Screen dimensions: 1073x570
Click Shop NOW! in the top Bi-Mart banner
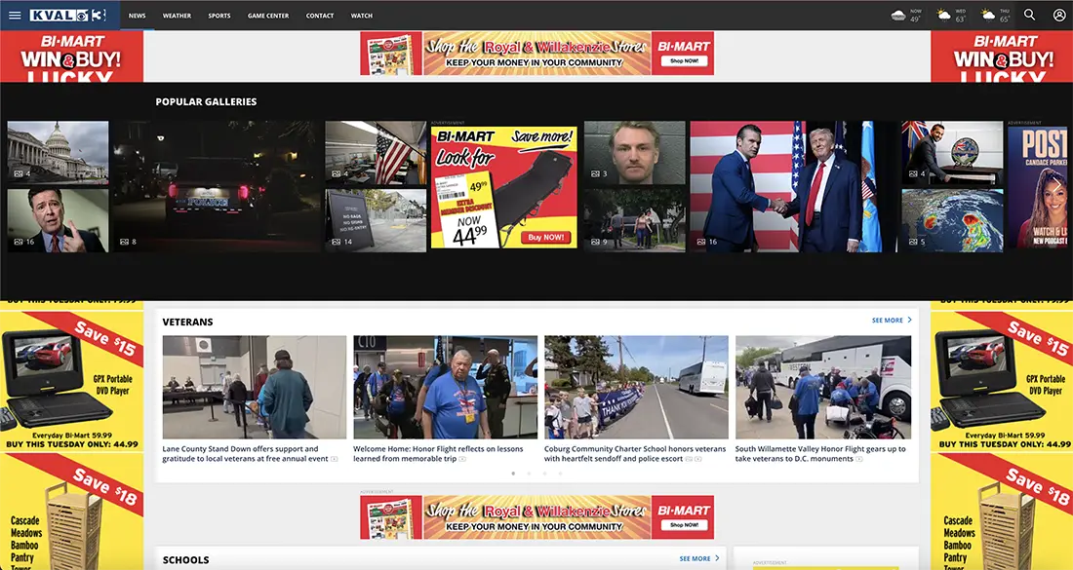pos(685,60)
